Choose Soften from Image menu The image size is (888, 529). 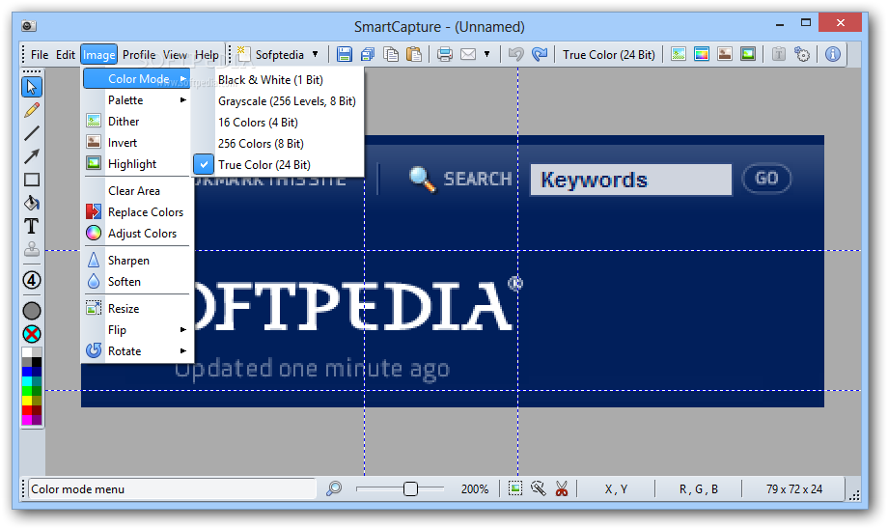137,282
